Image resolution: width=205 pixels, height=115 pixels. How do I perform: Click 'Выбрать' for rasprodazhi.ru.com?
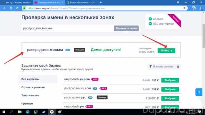tap(170, 80)
